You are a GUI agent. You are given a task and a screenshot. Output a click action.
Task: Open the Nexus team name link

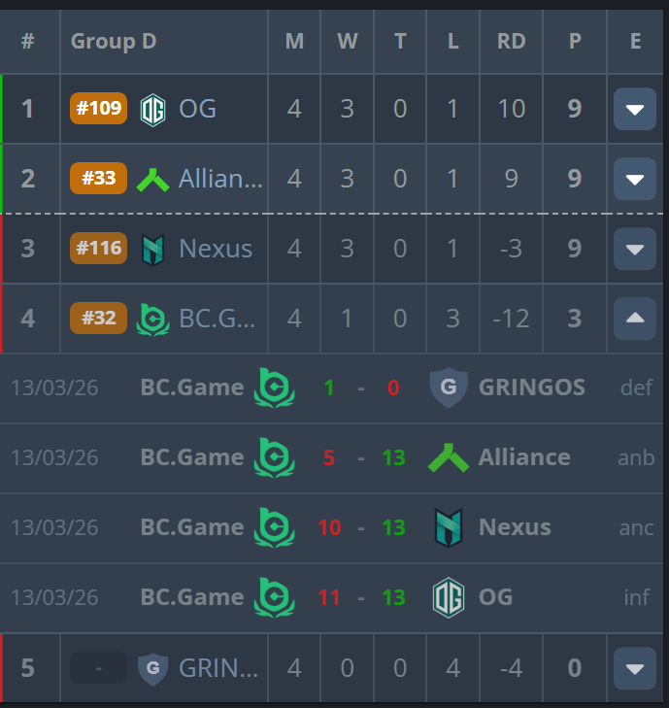click(x=216, y=249)
